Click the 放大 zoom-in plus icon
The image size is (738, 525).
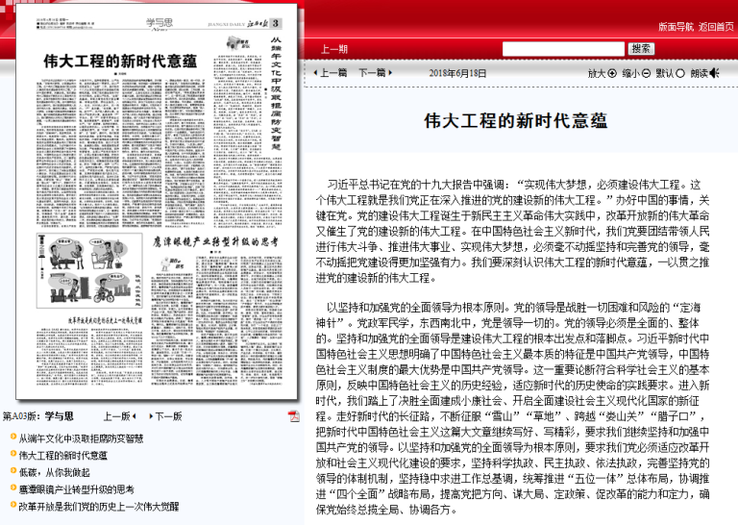(612, 73)
